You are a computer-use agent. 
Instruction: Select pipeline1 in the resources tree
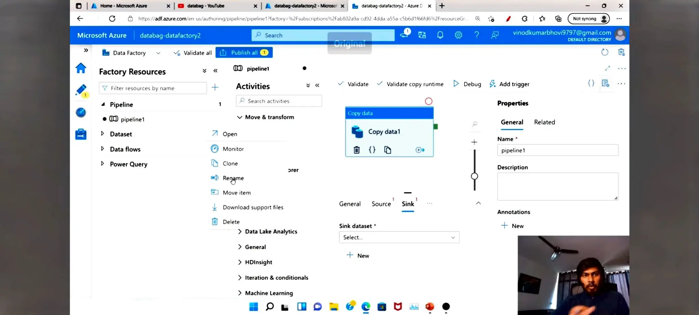click(132, 119)
